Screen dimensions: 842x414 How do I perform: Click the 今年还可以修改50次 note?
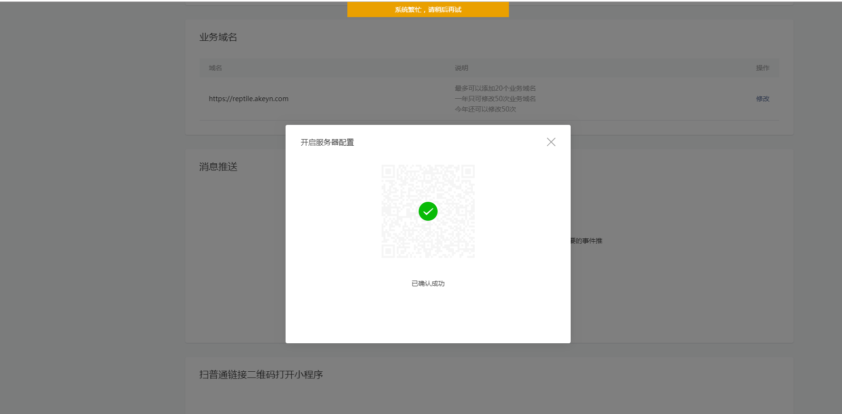click(x=485, y=109)
